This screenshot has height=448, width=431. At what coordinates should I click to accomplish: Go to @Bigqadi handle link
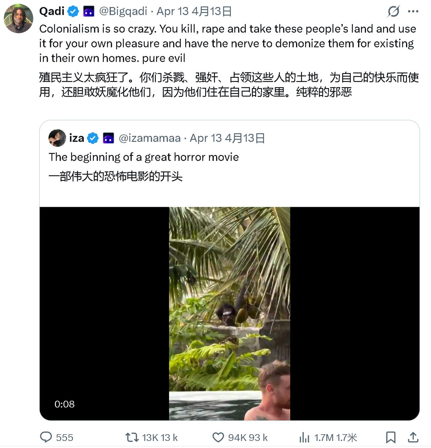[x=123, y=11]
